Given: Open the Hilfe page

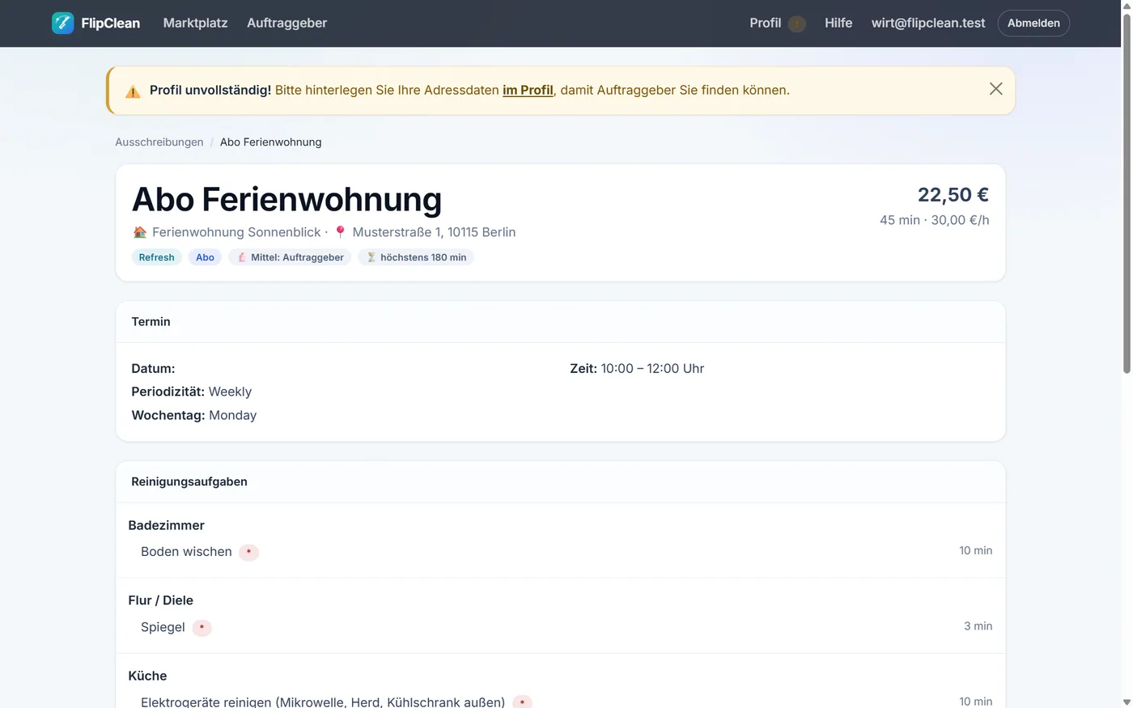Looking at the screenshot, I should 838,23.
